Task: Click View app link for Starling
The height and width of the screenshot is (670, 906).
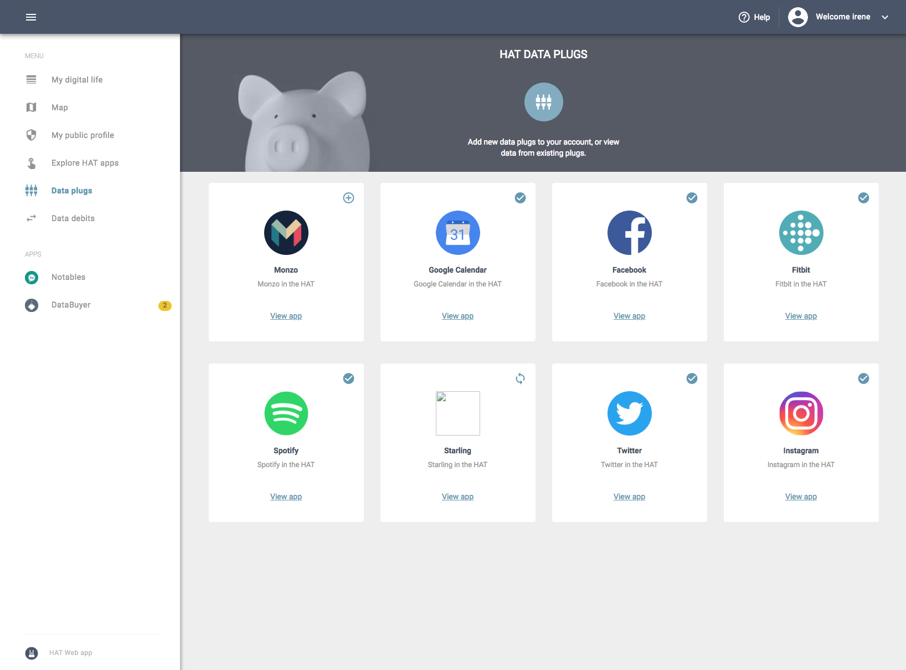Action: 458,497
